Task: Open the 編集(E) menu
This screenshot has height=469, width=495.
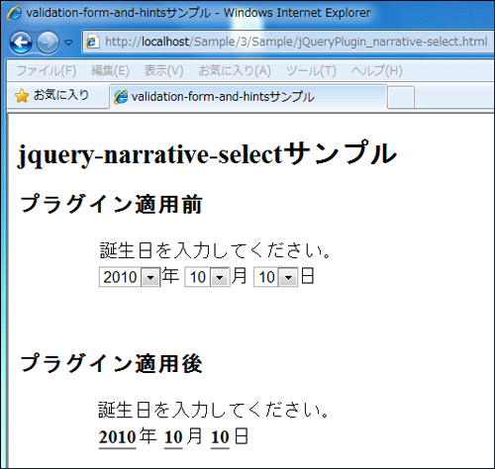Action: tap(110, 71)
